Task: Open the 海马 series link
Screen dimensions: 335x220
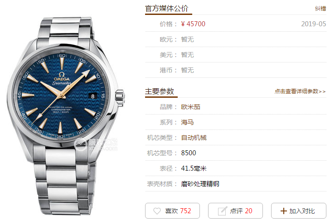Action: coord(187,122)
